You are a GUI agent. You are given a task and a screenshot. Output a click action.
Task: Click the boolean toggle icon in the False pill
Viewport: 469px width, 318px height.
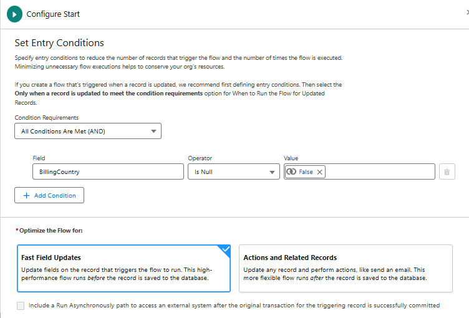291,171
